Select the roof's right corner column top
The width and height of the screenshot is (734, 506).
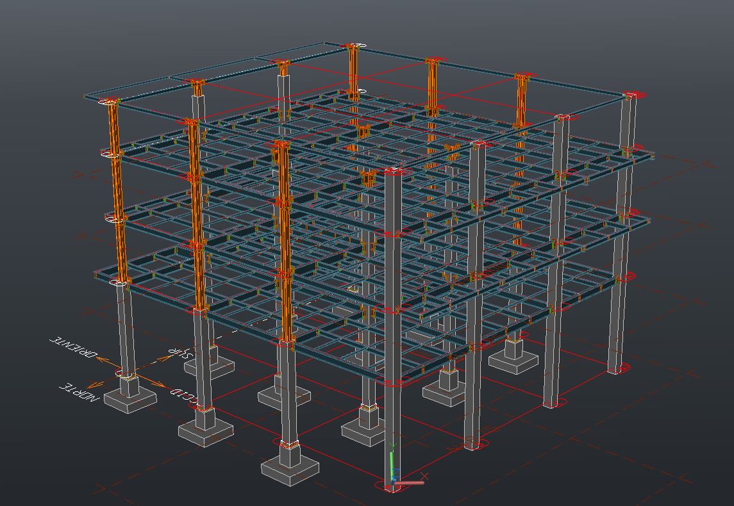pyautogui.click(x=631, y=97)
